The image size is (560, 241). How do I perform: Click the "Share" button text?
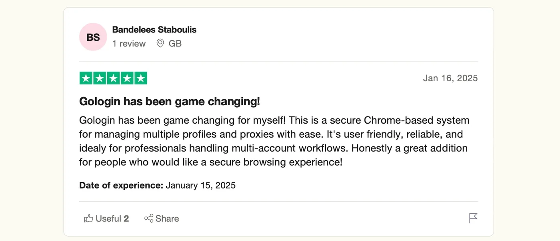tap(167, 219)
